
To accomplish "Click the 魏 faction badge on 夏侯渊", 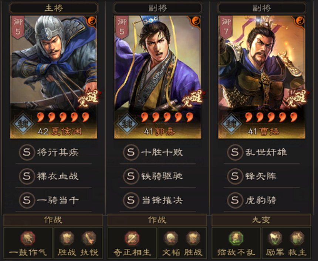I will click(23, 124).
